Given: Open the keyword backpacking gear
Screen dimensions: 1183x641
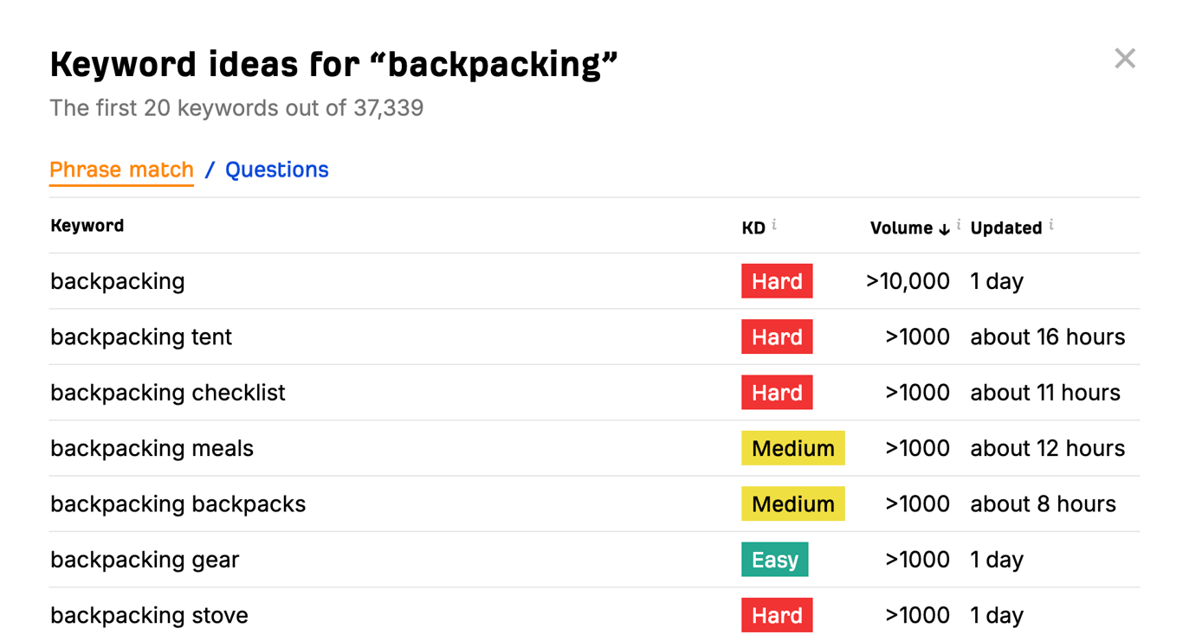Looking at the screenshot, I should click(x=144, y=560).
